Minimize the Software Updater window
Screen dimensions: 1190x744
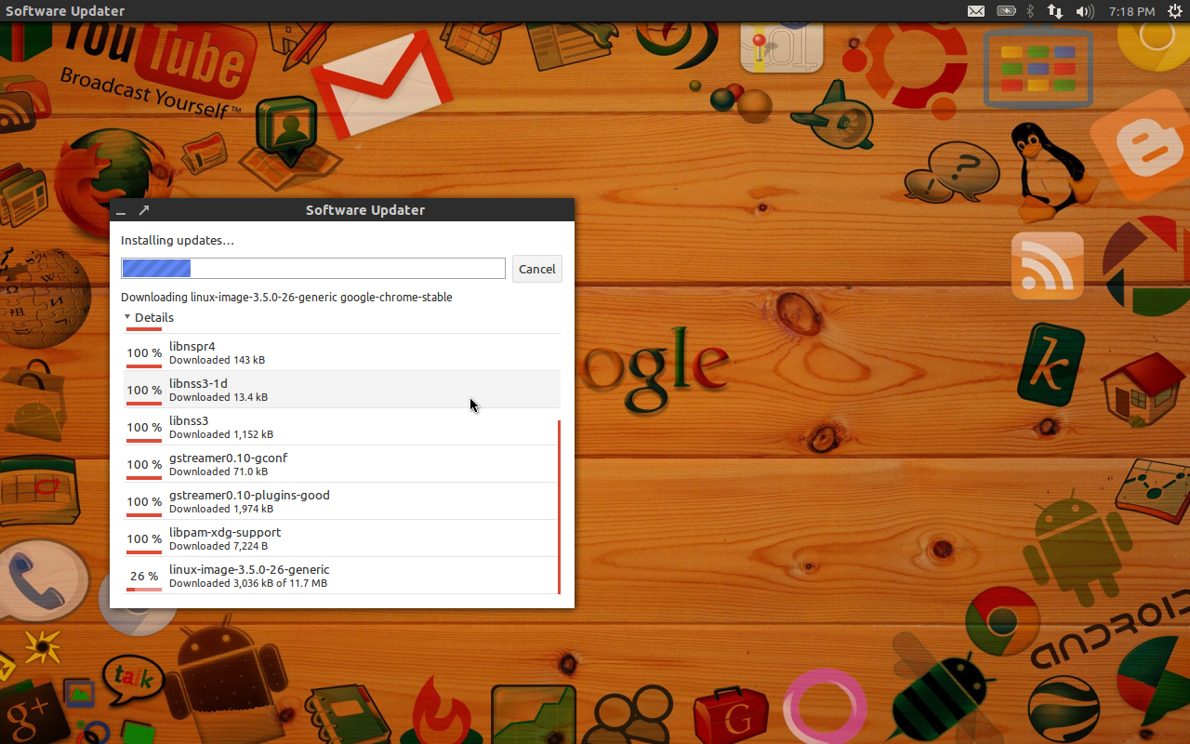click(121, 211)
